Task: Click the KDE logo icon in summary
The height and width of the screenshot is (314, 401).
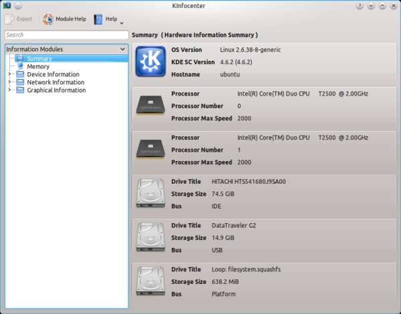Action: pos(151,62)
